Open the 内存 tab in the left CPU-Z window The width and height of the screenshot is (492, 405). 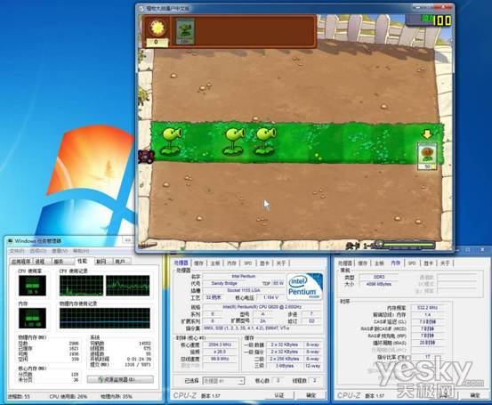(x=231, y=263)
